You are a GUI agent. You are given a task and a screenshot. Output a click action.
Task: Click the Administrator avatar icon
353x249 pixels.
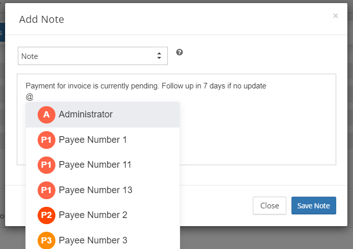click(46, 115)
